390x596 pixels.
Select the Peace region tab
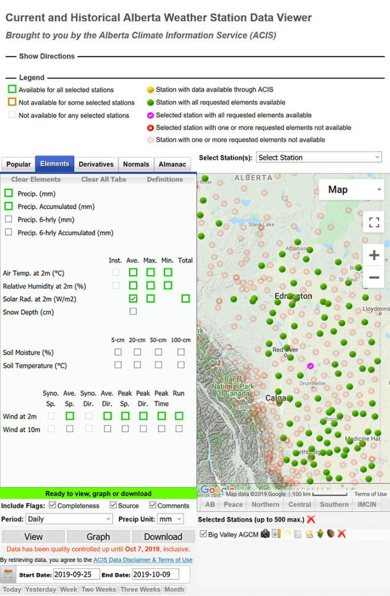(233, 504)
